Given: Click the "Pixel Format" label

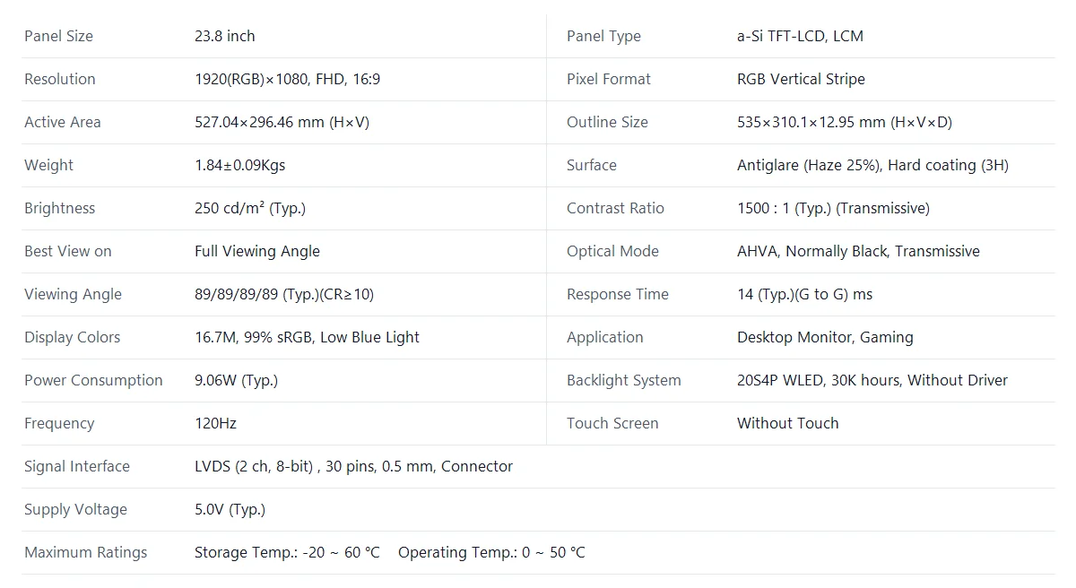Looking at the screenshot, I should click(x=609, y=79).
